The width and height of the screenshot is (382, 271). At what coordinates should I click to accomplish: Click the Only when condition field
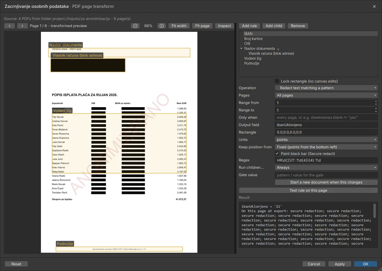point(326,117)
